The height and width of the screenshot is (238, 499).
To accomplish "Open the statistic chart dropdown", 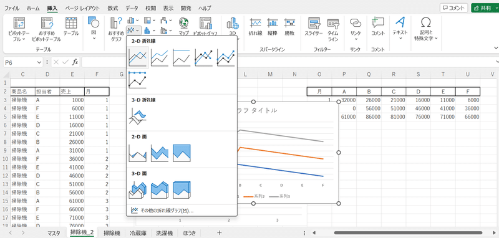I will coord(150,30).
